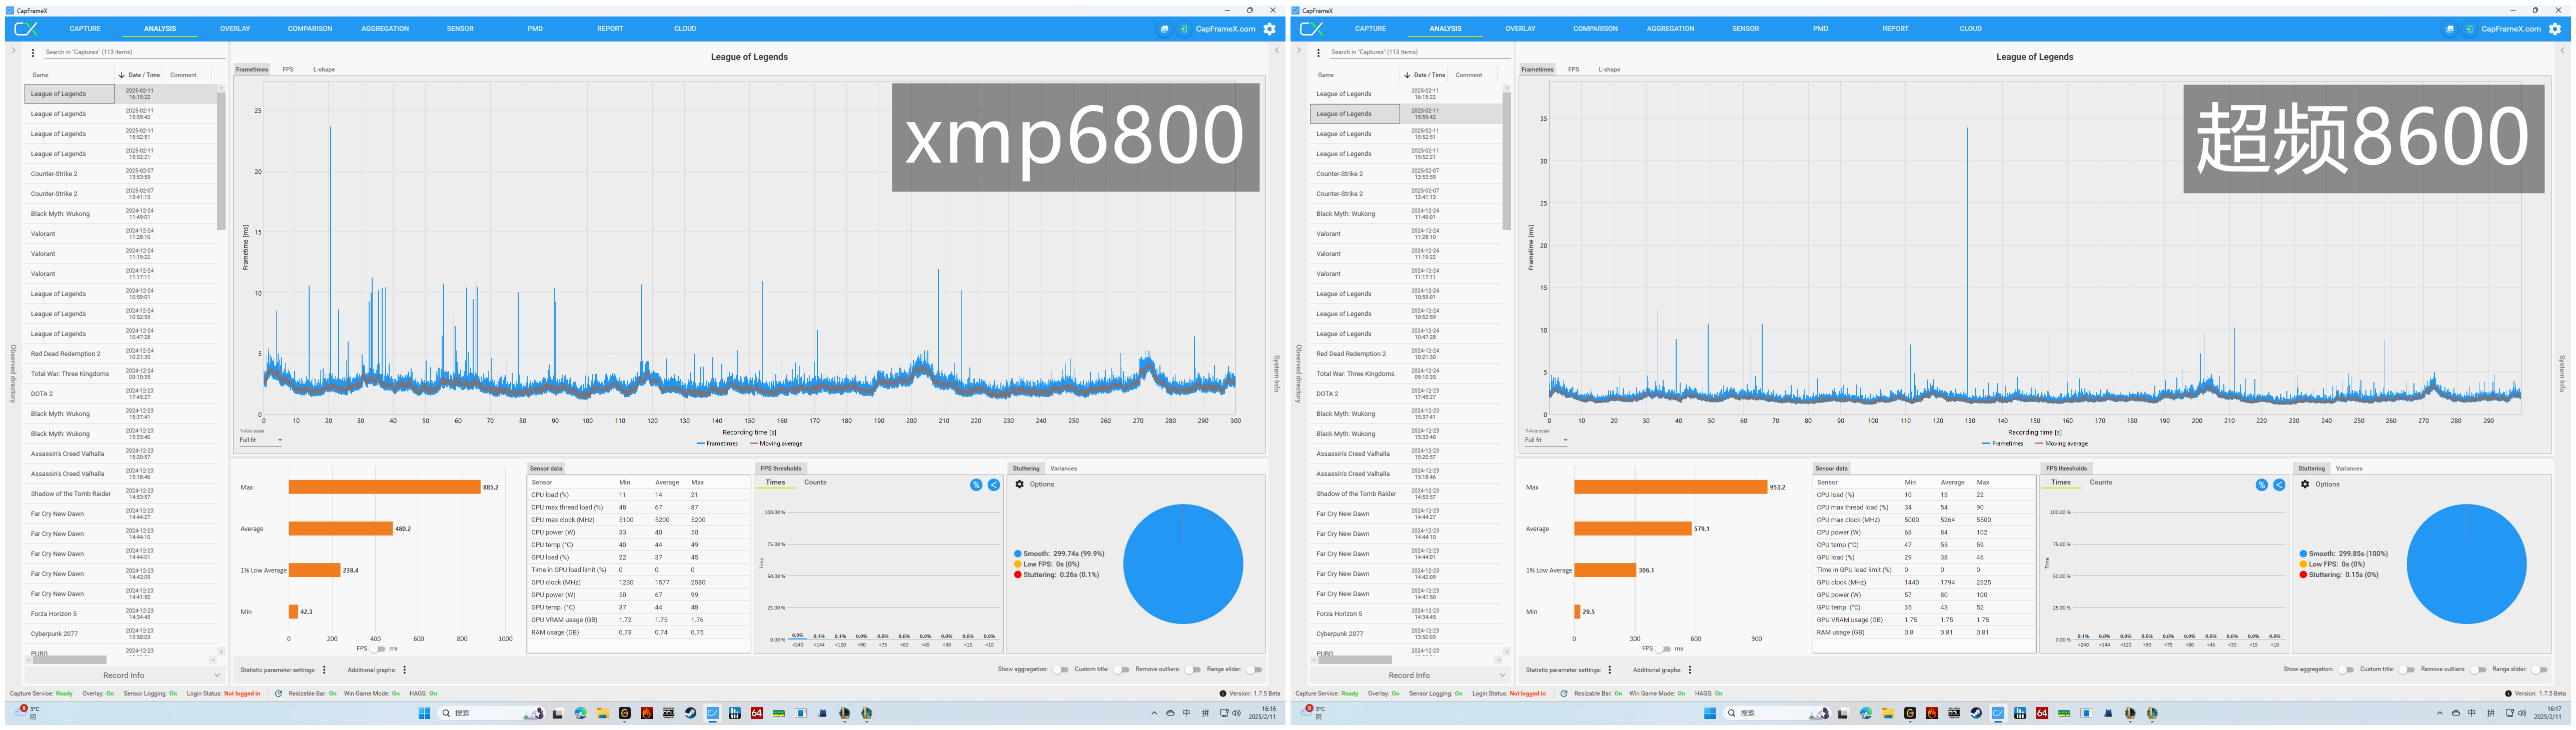Click refresh icon in right window status bar
Image resolution: width=2576 pixels, height=730 pixels.
pyautogui.click(x=1563, y=693)
